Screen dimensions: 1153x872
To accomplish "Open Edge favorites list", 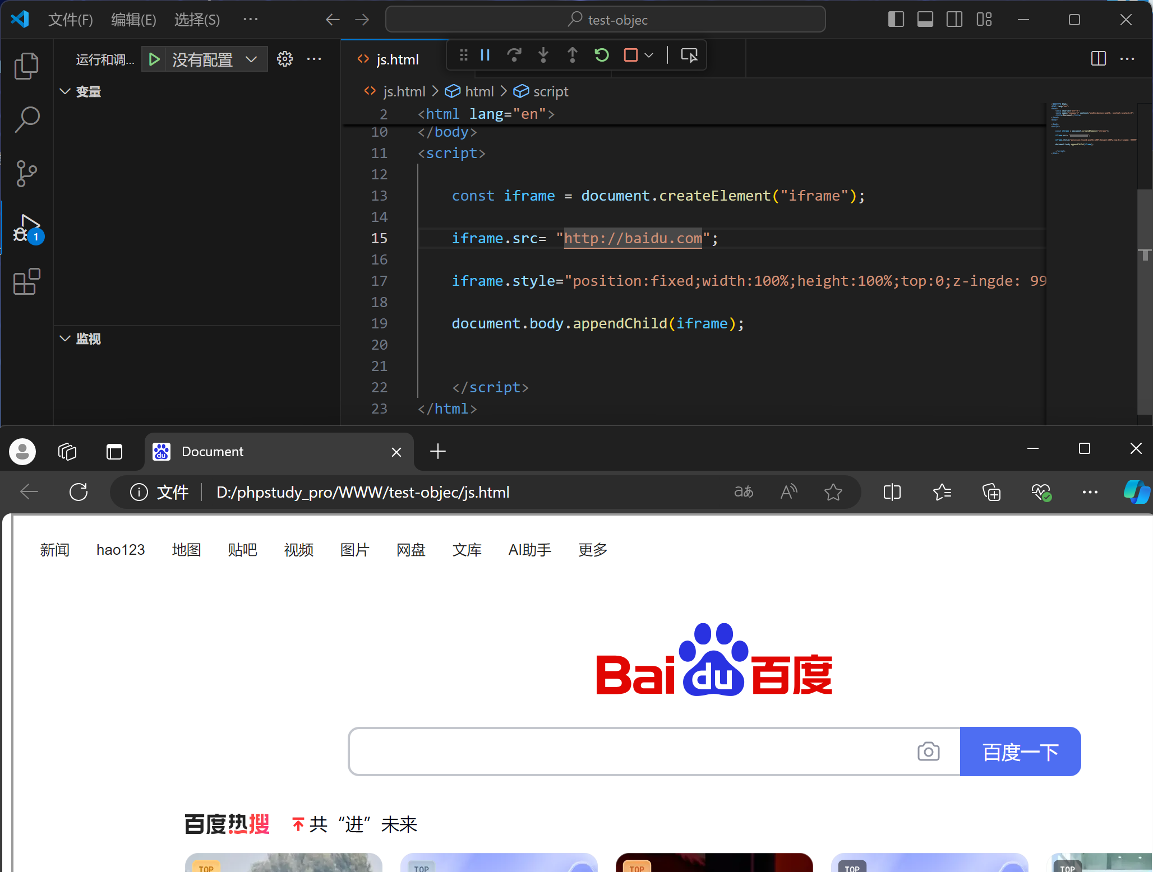I will [942, 492].
